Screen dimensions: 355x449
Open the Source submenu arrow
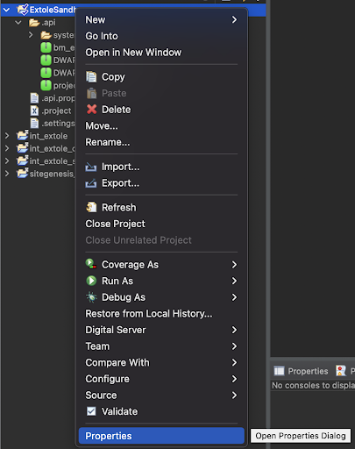[x=234, y=396]
